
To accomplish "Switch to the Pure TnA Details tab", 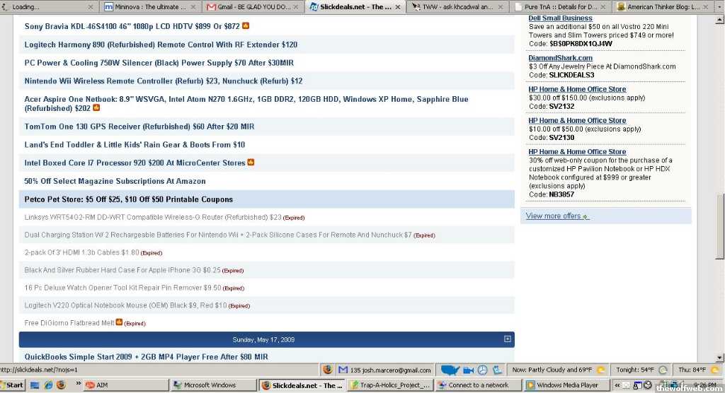I will 560,7.
